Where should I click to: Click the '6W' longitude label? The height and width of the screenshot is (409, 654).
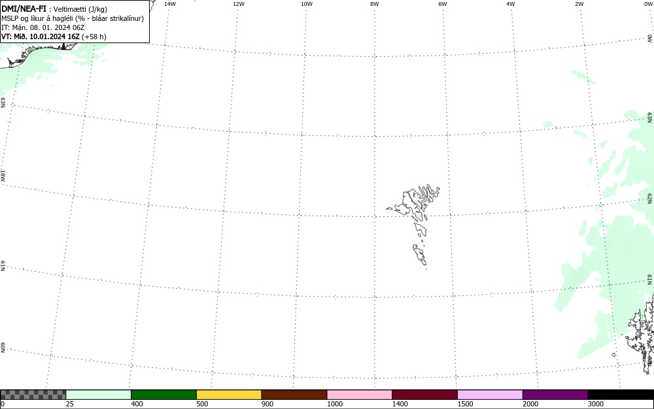coord(443,4)
